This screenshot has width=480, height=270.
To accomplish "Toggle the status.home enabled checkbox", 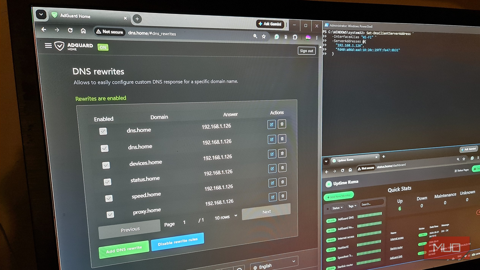I will [x=107, y=182].
